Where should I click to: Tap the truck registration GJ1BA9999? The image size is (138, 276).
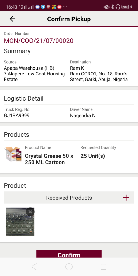[17, 115]
